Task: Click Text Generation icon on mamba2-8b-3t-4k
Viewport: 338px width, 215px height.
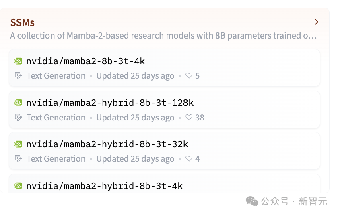Action: [18, 76]
